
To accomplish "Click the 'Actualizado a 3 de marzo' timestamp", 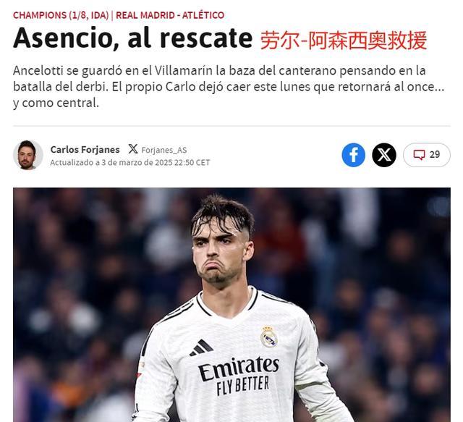I will click(130, 163).
